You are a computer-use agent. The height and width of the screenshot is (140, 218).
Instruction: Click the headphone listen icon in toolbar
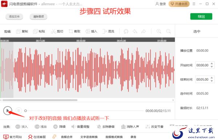coord(126,31)
